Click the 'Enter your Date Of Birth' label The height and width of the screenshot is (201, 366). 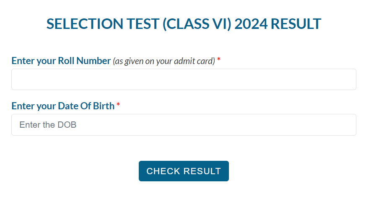pos(63,106)
